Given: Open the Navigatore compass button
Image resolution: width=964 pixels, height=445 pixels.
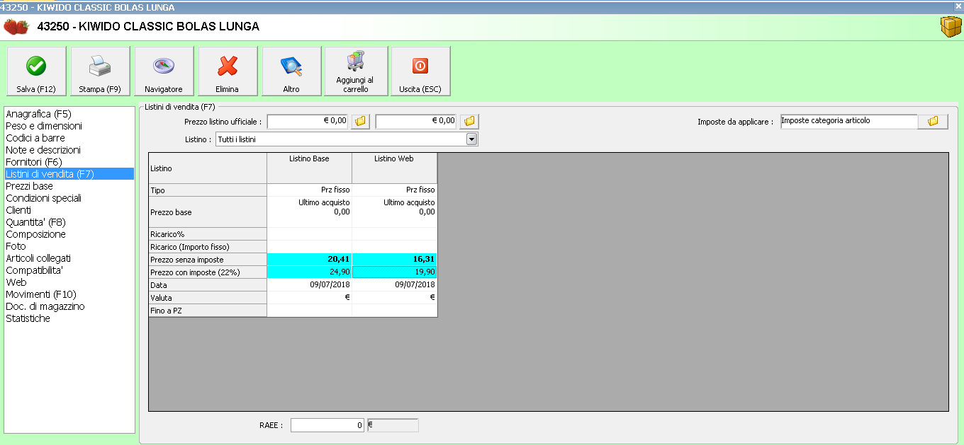Looking at the screenshot, I should [164, 71].
